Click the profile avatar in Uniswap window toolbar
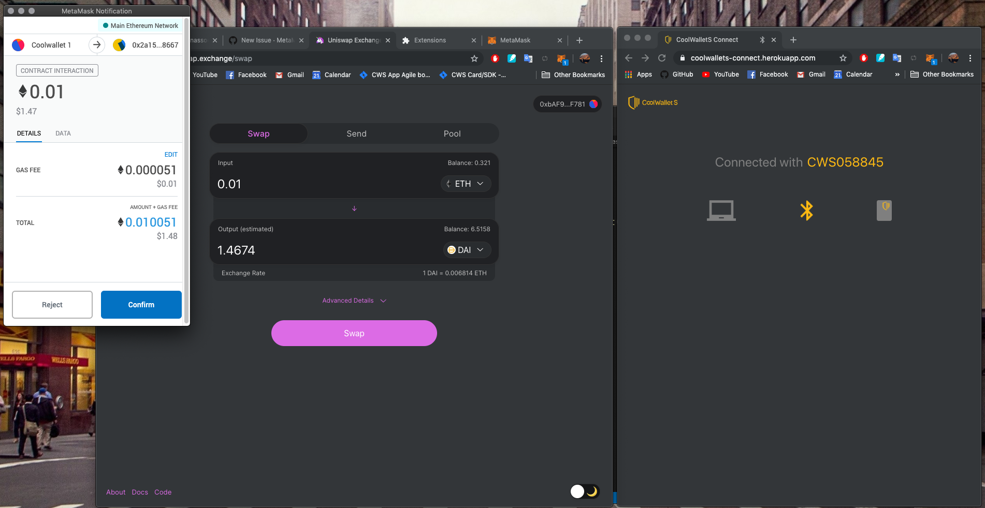Screen dimensions: 985x508 click(x=584, y=58)
